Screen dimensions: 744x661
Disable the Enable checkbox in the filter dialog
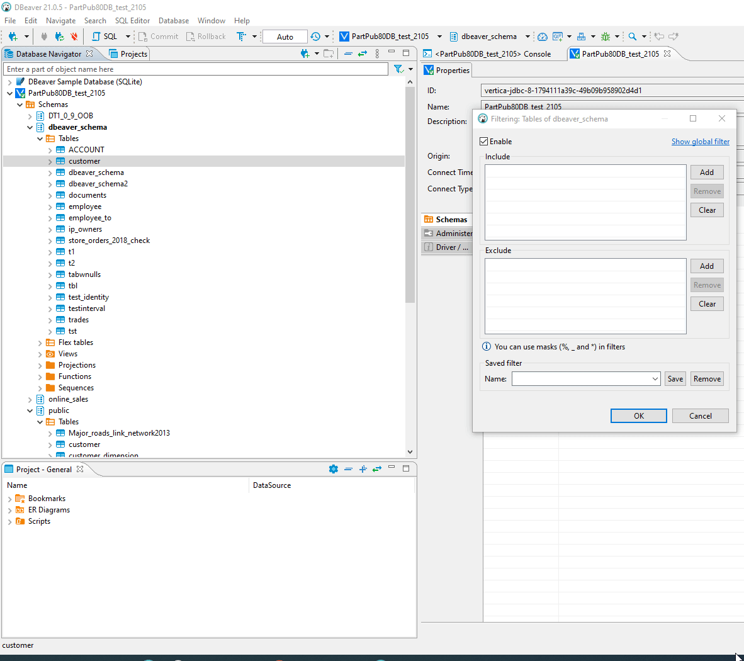tap(483, 141)
